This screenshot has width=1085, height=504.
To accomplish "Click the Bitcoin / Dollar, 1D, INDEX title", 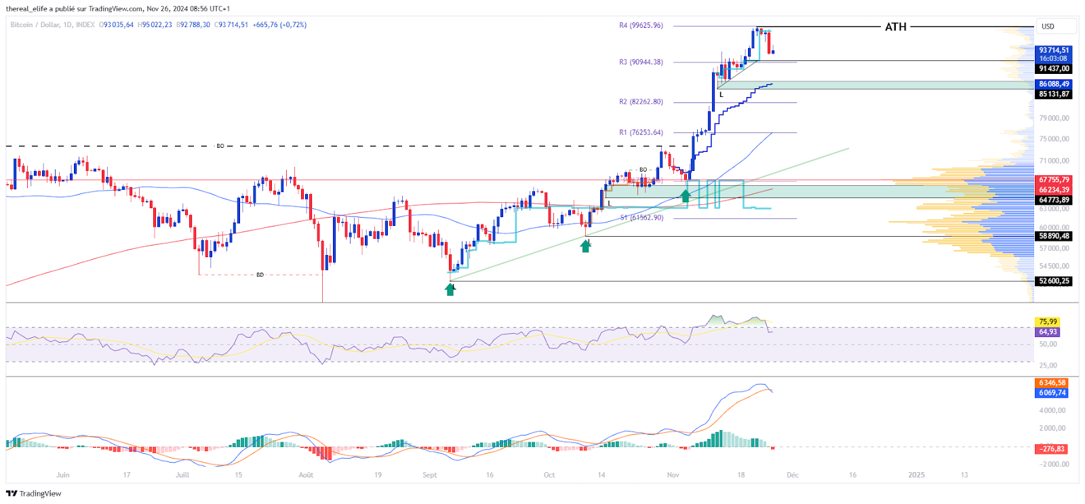I will point(53,25).
